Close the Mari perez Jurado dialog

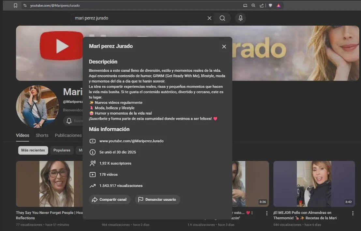(224, 47)
